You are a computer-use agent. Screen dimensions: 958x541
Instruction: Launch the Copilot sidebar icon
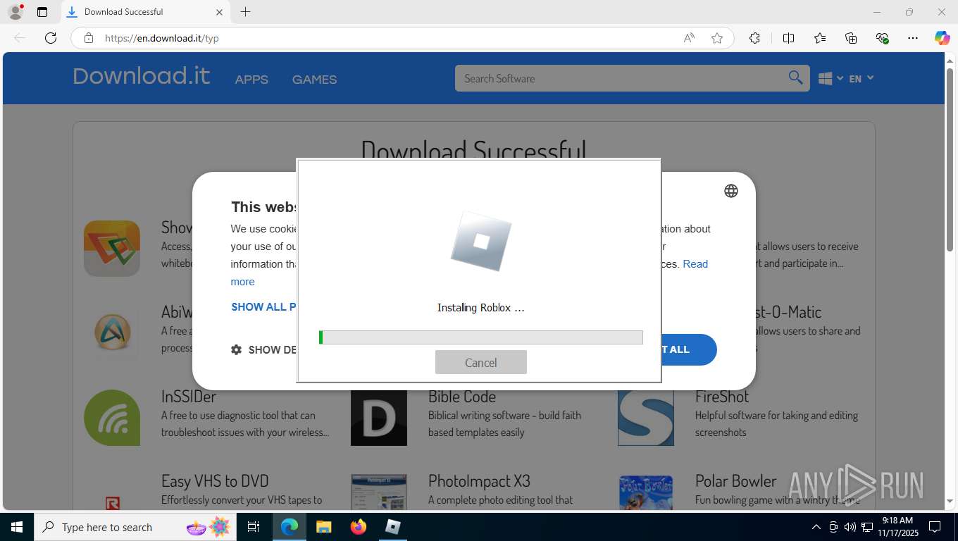942,38
